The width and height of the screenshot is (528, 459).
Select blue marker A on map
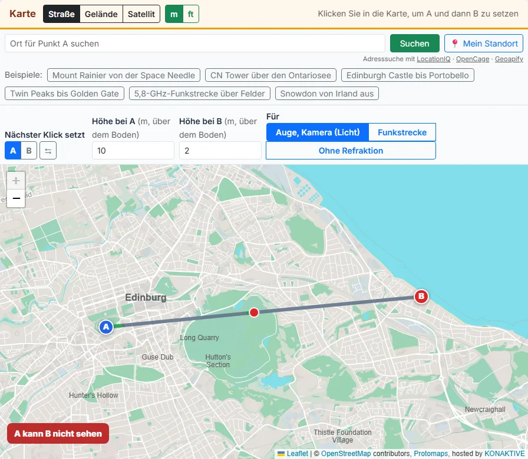pos(106,327)
